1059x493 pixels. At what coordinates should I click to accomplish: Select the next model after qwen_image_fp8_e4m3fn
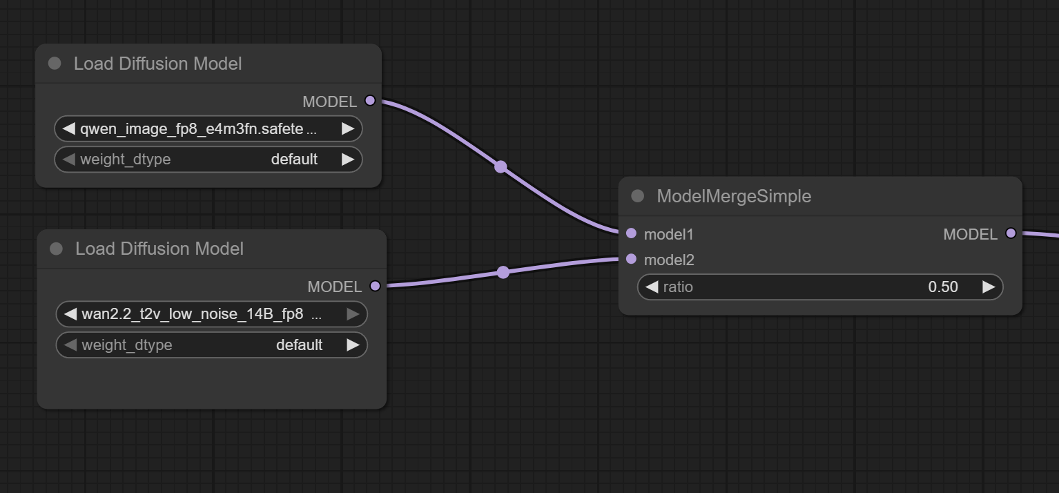click(348, 128)
